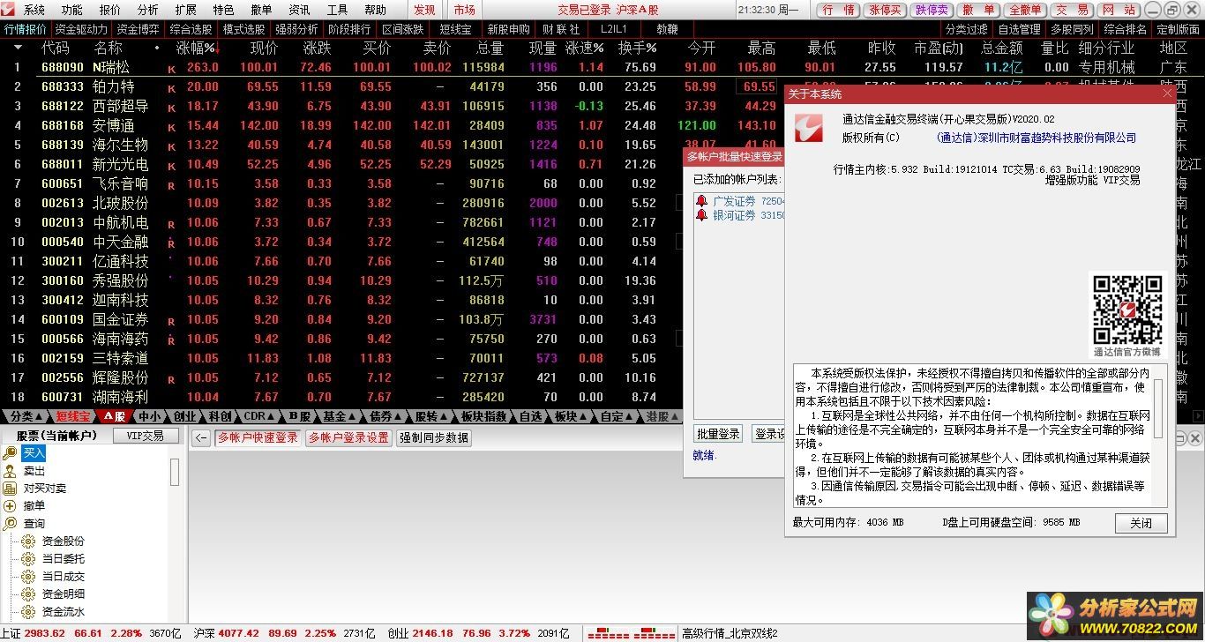The width and height of the screenshot is (1205, 642).
Task: Click the magnifier icon beside 查询
Action: (10, 524)
